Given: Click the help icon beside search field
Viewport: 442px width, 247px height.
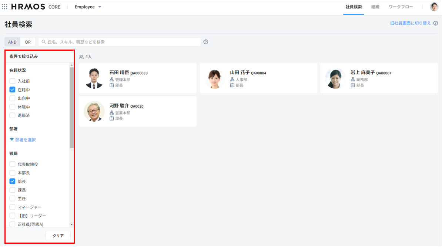Looking at the screenshot, I should pyautogui.click(x=206, y=42).
